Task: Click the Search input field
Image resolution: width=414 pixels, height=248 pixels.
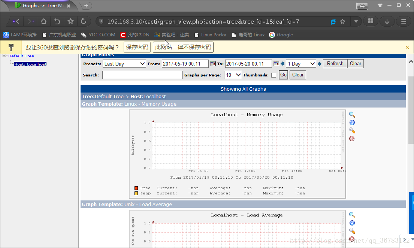Action: 142,75
